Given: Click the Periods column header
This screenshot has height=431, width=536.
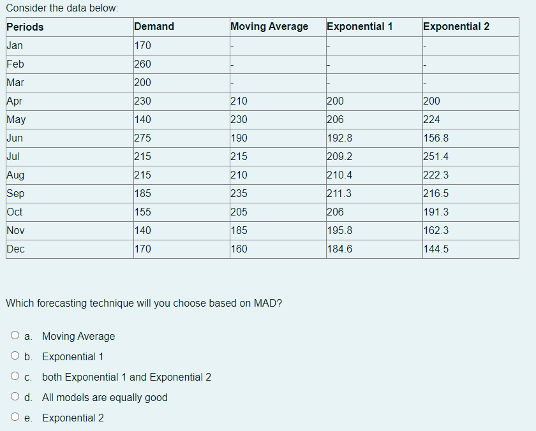Looking at the screenshot, I should (x=24, y=27).
